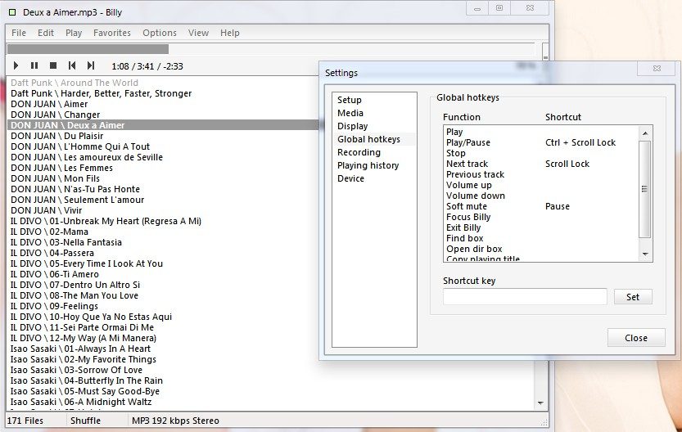Click the hotkey list scrollbar thumb

tap(645, 189)
